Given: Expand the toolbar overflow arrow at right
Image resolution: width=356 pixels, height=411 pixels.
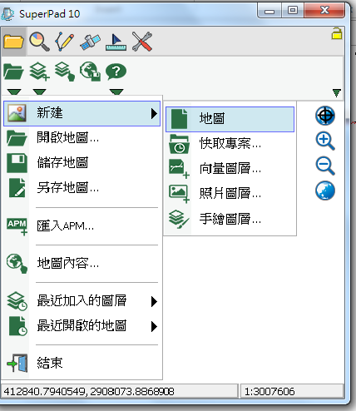Looking at the screenshot, I should pyautogui.click(x=337, y=93).
